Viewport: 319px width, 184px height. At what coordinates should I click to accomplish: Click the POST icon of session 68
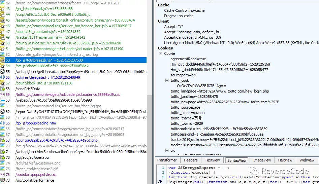(x=2, y=140)
